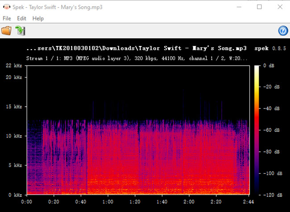Image resolution: width=290 pixels, height=212 pixels.
Task: Click the 0:00 time axis label
Action: point(27,202)
